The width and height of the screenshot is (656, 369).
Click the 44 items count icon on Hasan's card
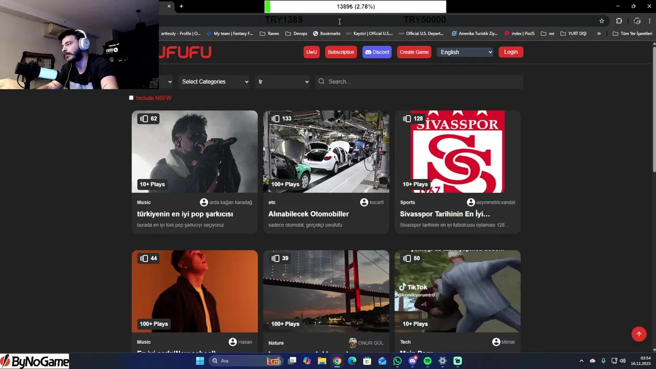pyautogui.click(x=144, y=258)
